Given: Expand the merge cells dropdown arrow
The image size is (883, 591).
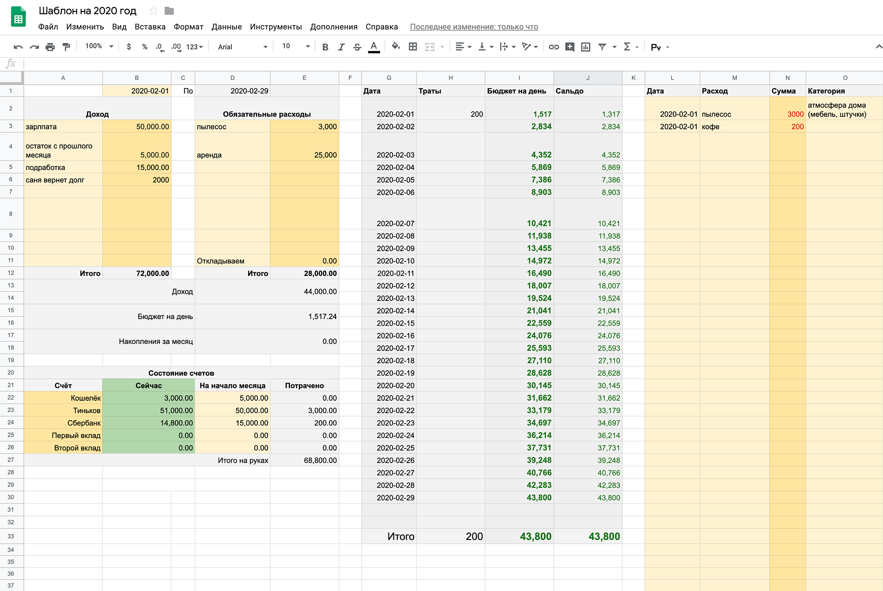Looking at the screenshot, I should point(442,47).
